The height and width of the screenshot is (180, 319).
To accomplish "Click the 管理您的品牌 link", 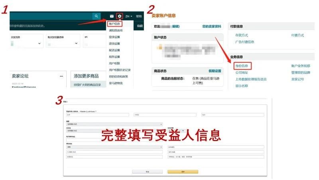I will pos(303,73).
